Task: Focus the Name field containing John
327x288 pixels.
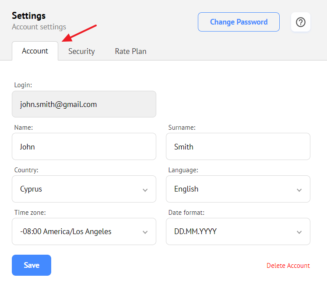Action: tap(84, 146)
